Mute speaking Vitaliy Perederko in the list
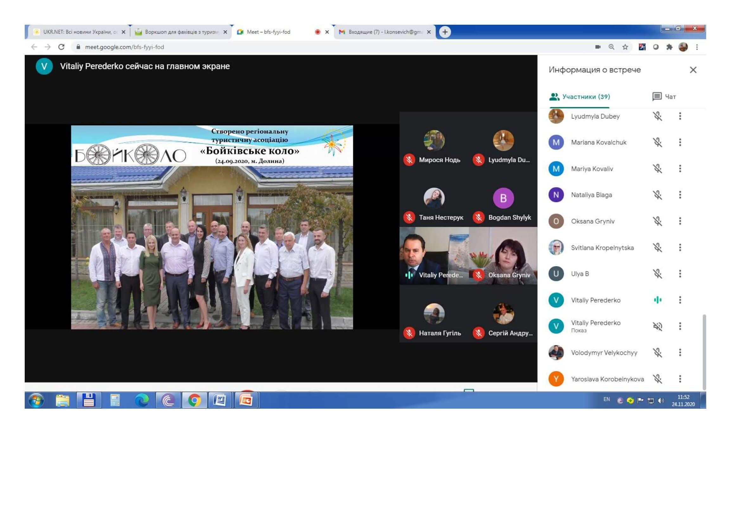This screenshot has width=741, height=524. tap(657, 300)
